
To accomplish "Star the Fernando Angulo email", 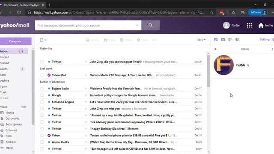I will [86, 102].
